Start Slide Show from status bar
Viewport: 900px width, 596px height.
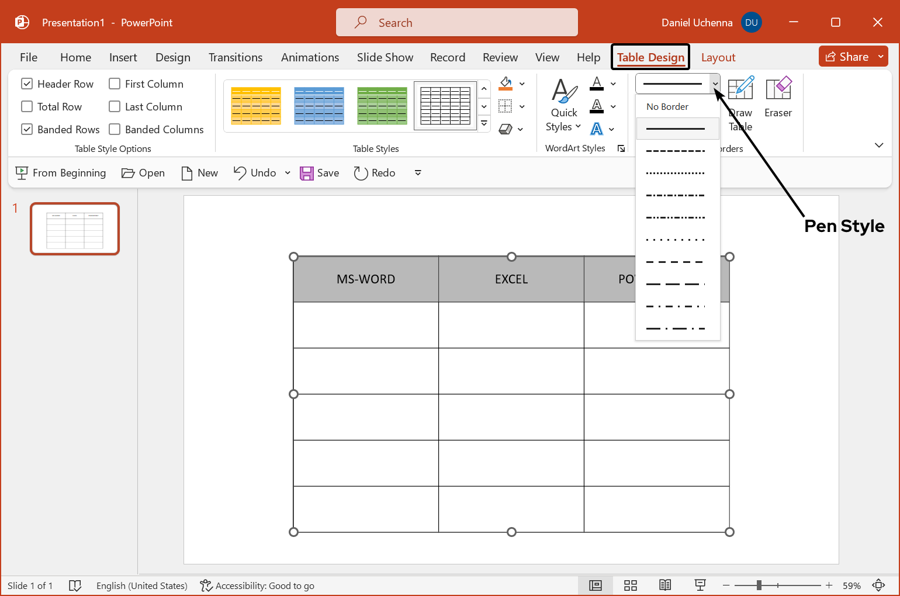700,585
